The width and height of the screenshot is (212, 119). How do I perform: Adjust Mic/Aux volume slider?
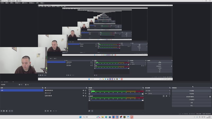[x=117, y=94]
